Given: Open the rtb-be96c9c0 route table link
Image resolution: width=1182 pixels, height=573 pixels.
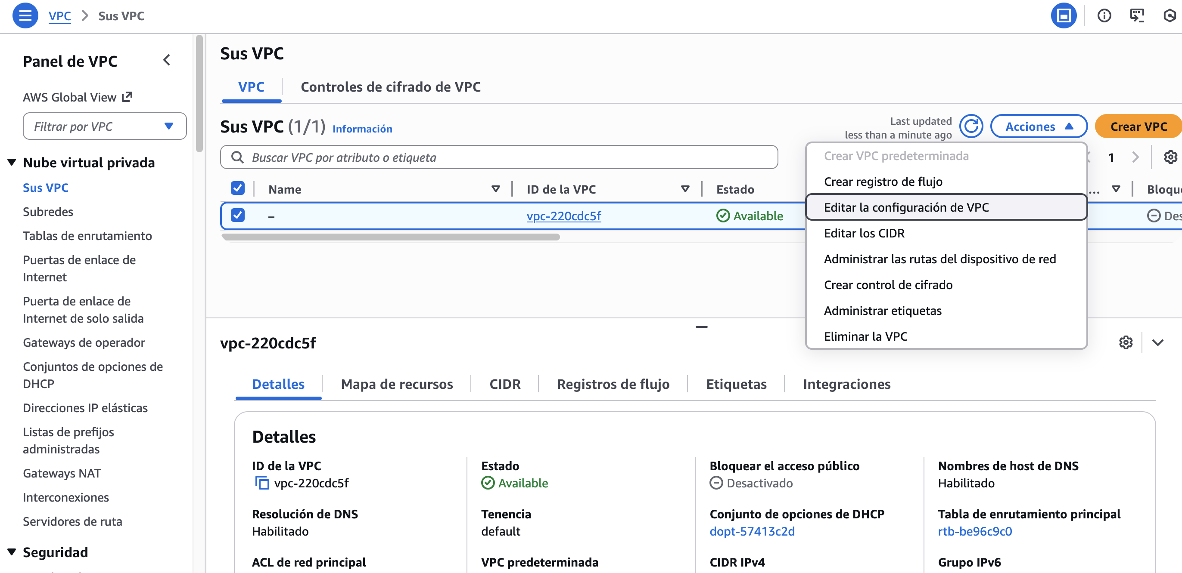Looking at the screenshot, I should [975, 531].
